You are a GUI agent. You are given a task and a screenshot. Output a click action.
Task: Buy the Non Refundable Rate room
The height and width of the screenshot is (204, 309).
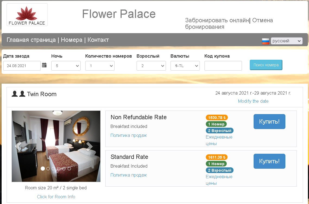pyautogui.click(x=269, y=121)
